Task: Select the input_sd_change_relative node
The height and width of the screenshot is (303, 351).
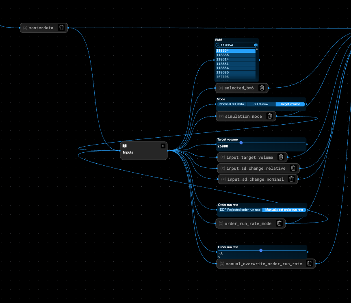Action: (x=258, y=168)
